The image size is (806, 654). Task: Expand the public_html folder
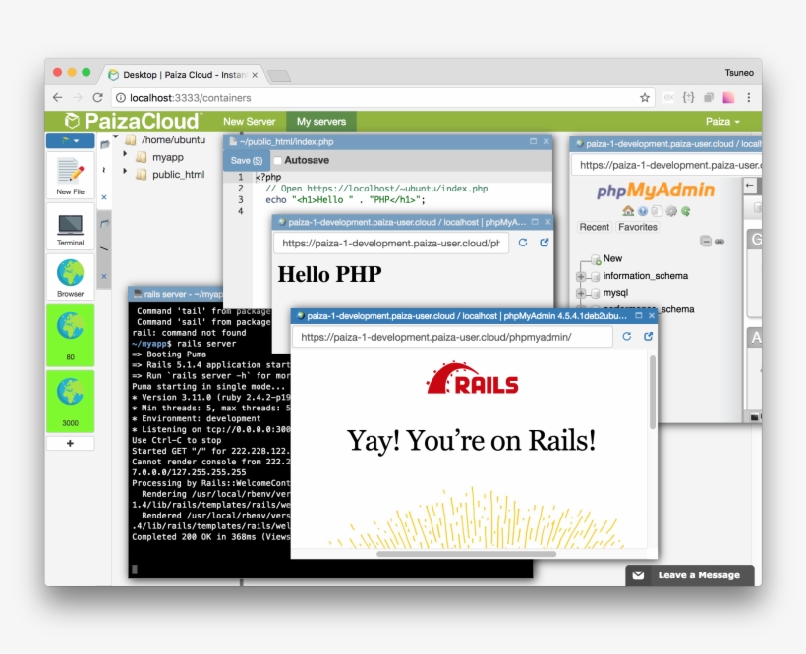pos(125,171)
